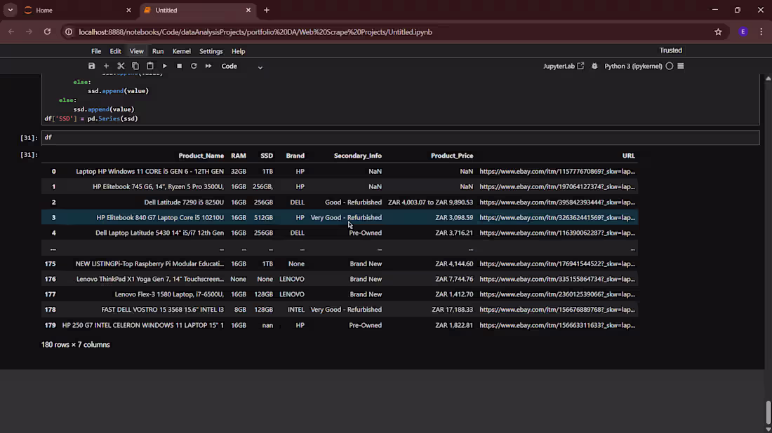Go forward with the browser arrow
This screenshot has height=433, width=772.
click(x=29, y=32)
